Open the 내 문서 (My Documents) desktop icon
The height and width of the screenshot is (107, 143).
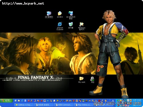coord(60,15)
